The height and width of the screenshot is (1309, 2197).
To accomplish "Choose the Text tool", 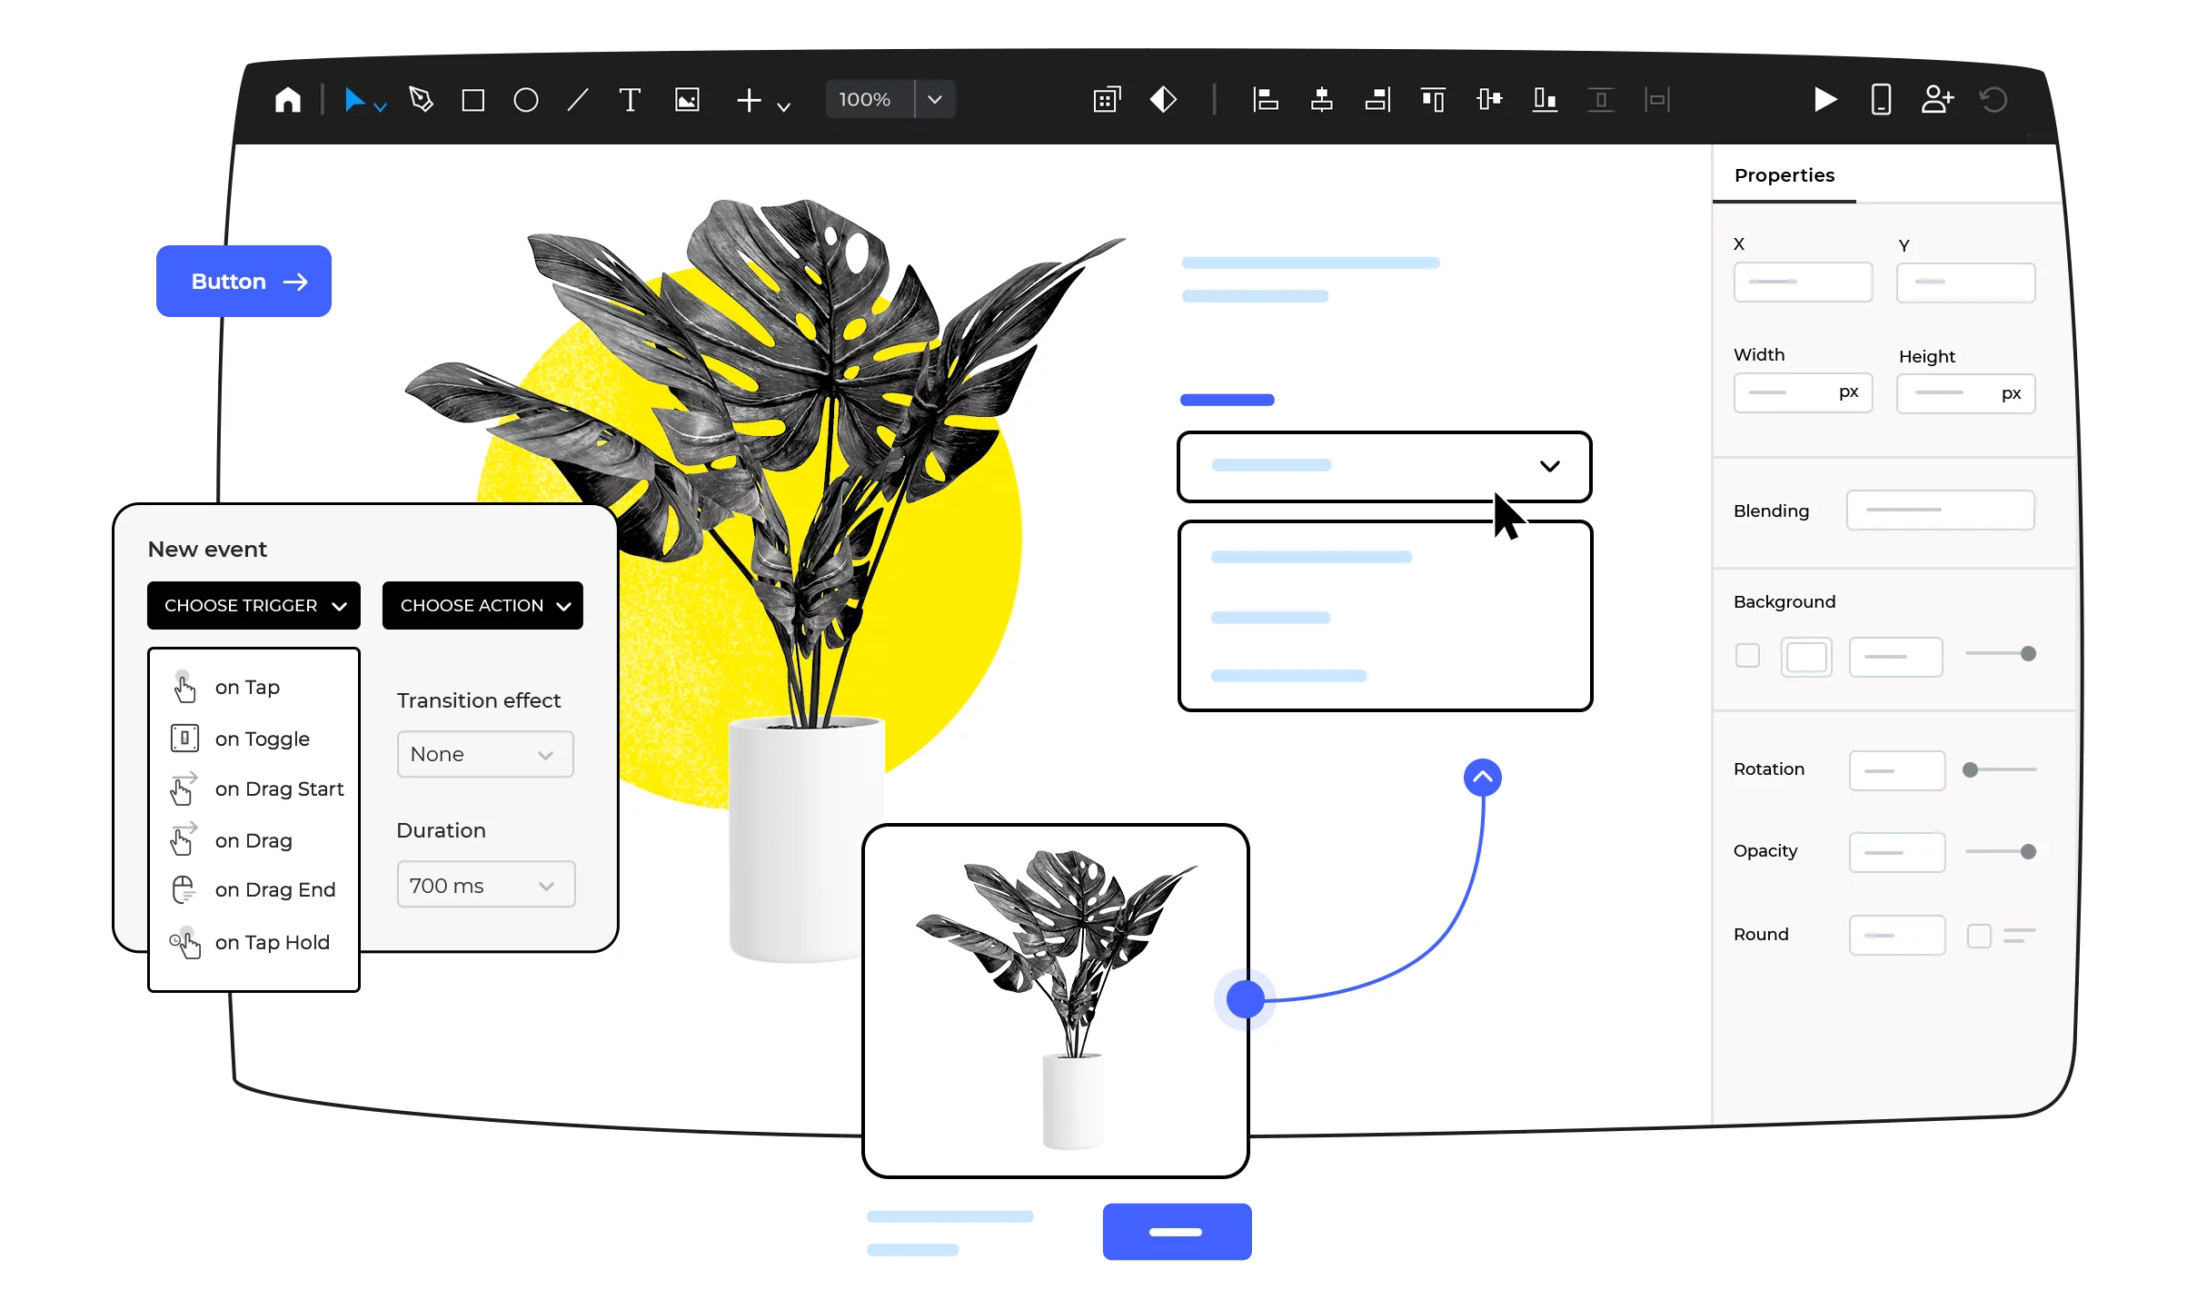I will pyautogui.click(x=629, y=100).
